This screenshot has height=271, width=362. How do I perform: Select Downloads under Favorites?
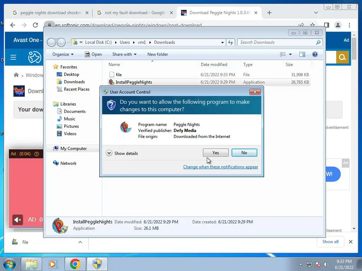point(74,82)
